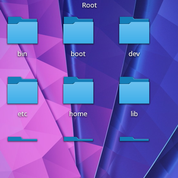
Task: Click empty gap between bin and boot icons
Action: tap(50, 30)
